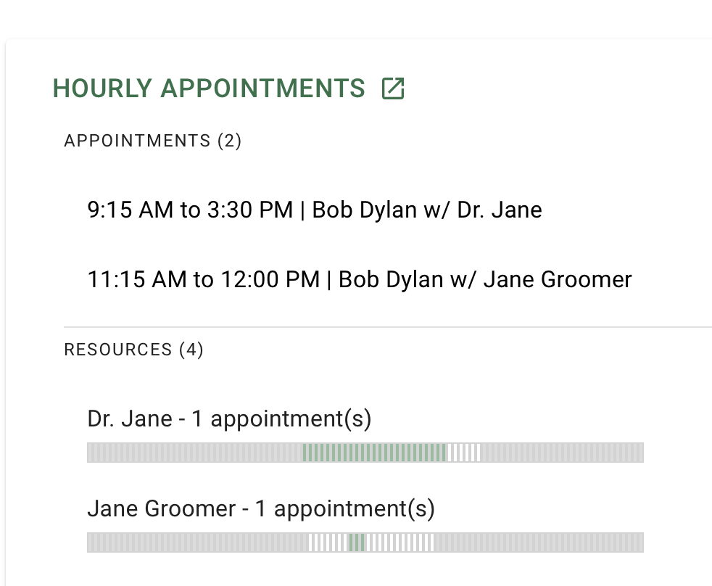Click gray unavailable end of Dr. Jane's timeline

coord(562,453)
